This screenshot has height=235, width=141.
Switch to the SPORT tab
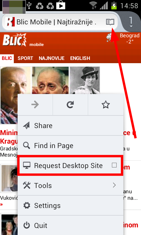[25, 58]
